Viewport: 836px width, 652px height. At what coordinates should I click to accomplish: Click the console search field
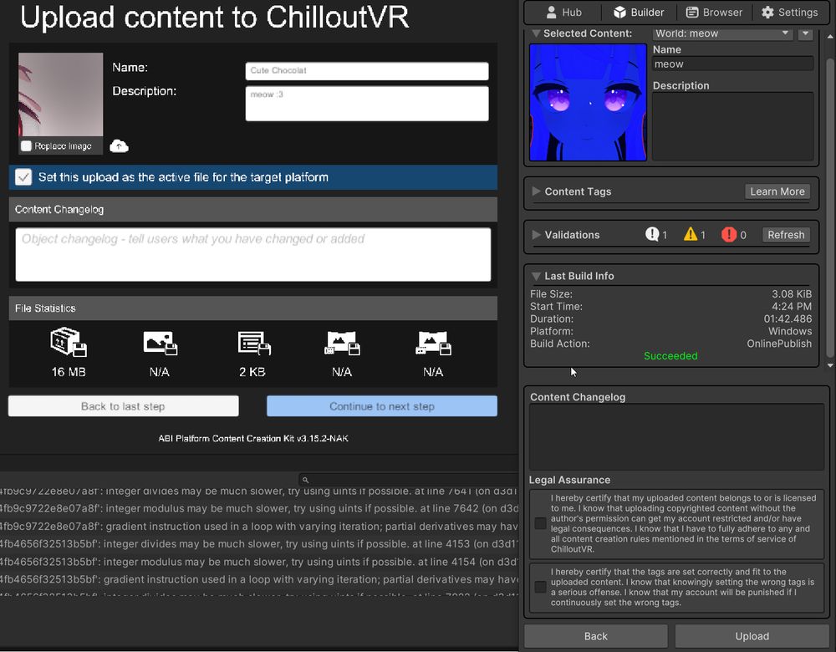click(409, 480)
